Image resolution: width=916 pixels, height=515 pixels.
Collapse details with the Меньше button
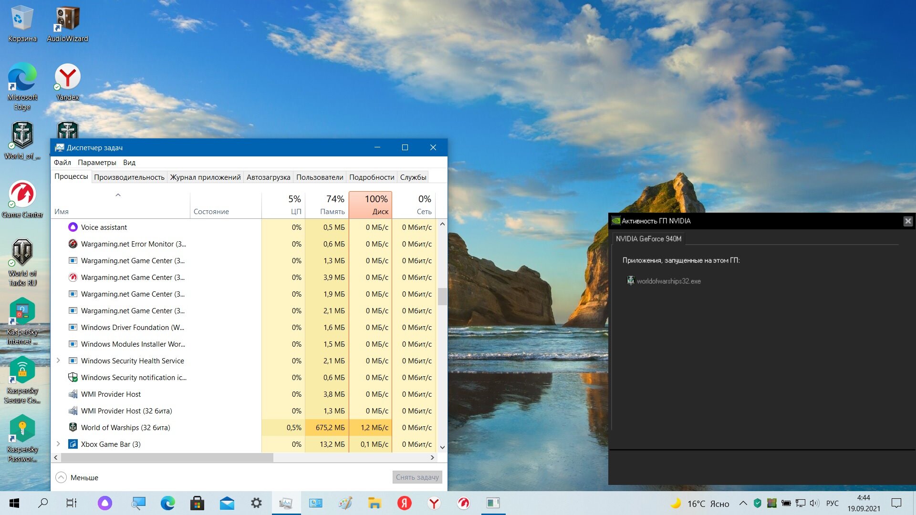[77, 477]
